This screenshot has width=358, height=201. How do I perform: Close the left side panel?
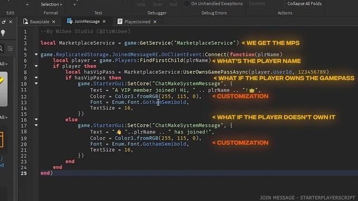[x=11, y=22]
